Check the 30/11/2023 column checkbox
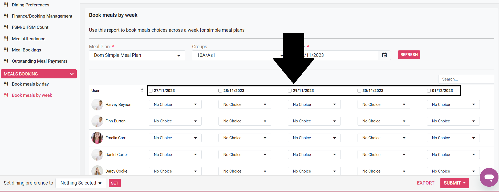Image resolution: width=499 pixels, height=192 pixels. (359, 91)
